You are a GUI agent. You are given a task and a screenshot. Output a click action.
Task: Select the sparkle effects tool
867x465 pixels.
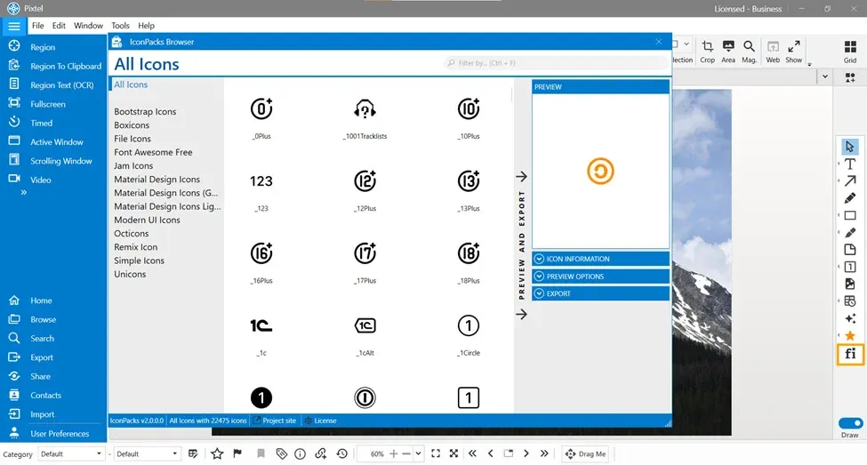tap(850, 318)
